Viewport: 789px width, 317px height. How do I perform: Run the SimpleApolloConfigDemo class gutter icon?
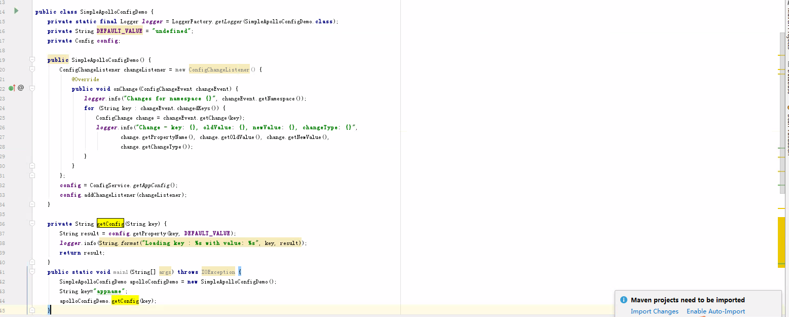point(16,11)
